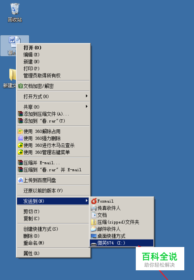Click the 文档 document icon in submenu
Viewport: 194px width, 280px height.
pyautogui.click(x=94, y=215)
